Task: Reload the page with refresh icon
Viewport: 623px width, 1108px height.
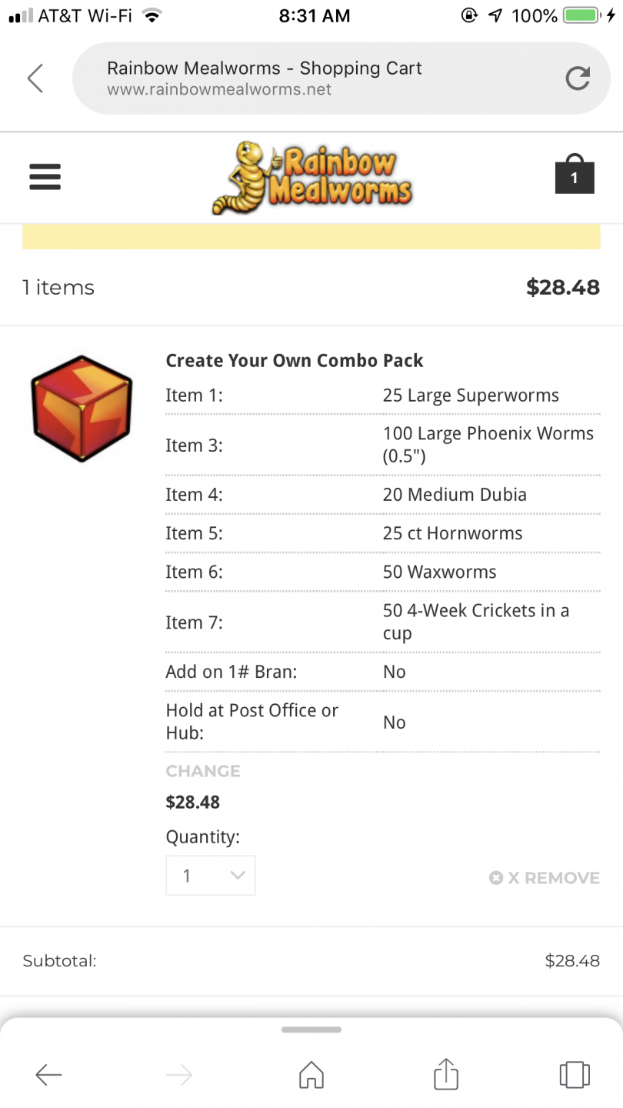Action: [x=577, y=78]
